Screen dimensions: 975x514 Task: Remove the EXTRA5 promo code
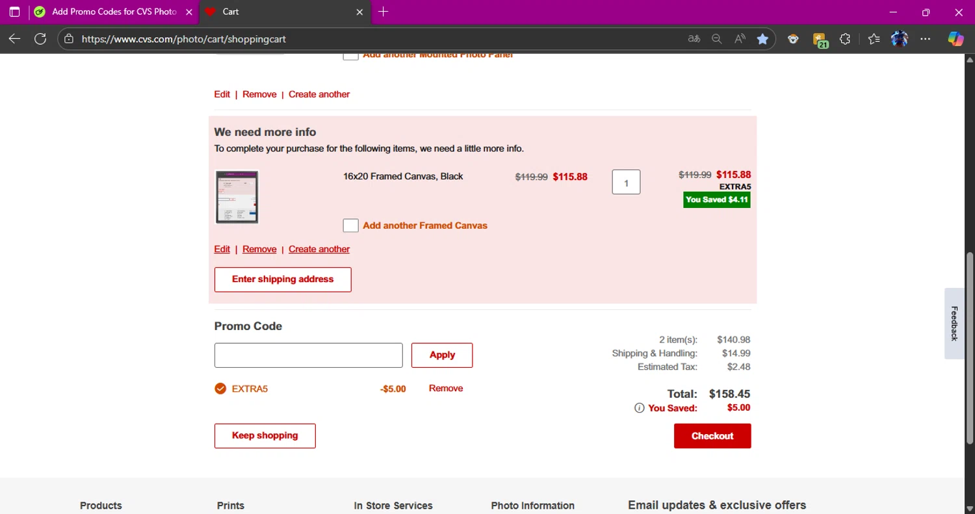(x=446, y=388)
